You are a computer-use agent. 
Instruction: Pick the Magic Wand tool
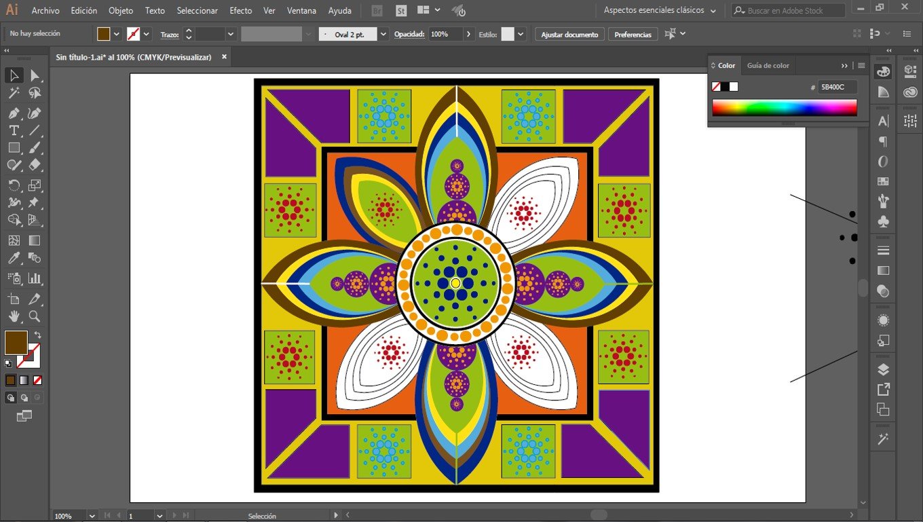click(14, 93)
